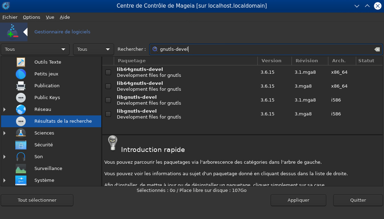Check libgnutls-devel revision 3.1.mga8 box

point(108,100)
